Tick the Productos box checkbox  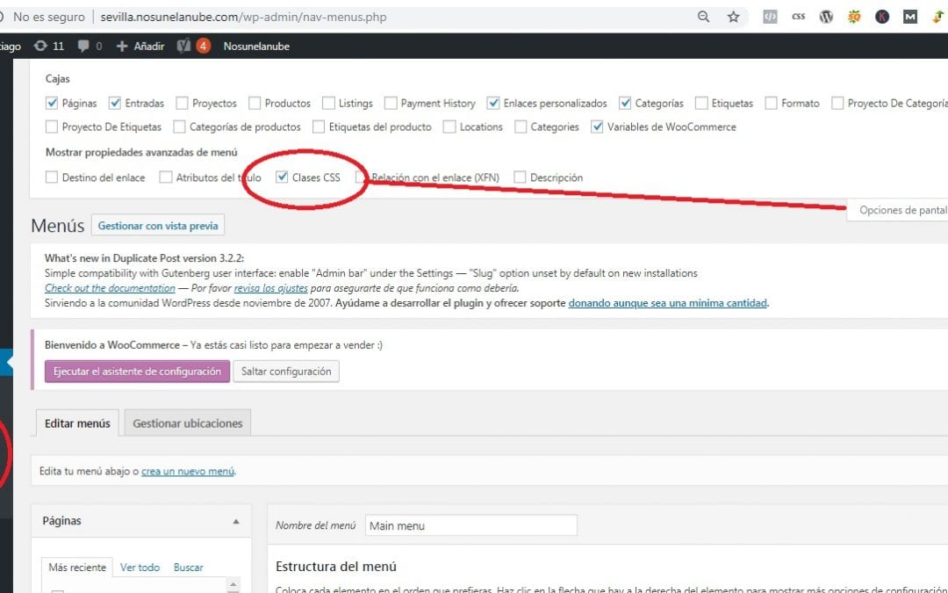pyautogui.click(x=255, y=103)
